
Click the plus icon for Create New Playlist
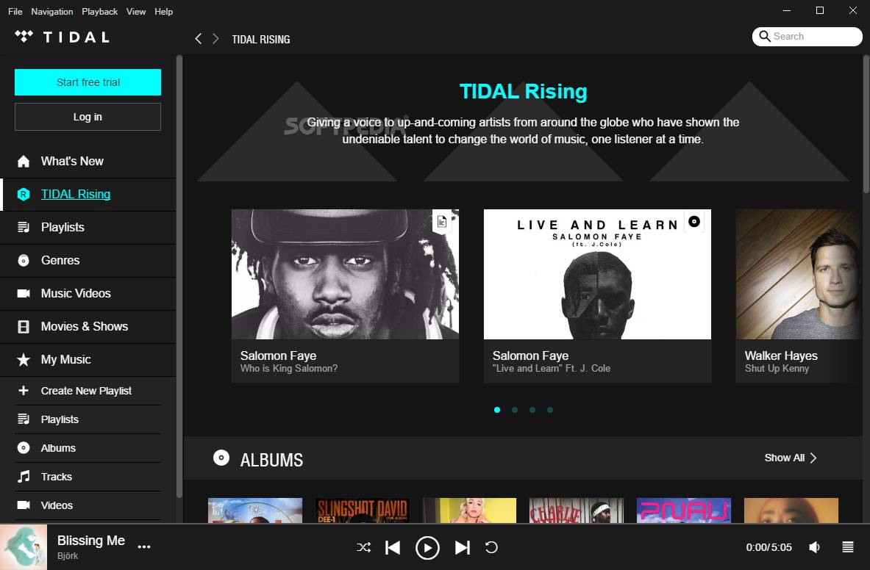24,391
